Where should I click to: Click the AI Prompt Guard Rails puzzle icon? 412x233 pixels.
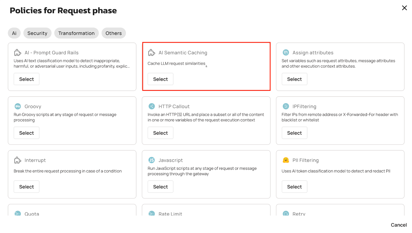pyautogui.click(x=18, y=53)
